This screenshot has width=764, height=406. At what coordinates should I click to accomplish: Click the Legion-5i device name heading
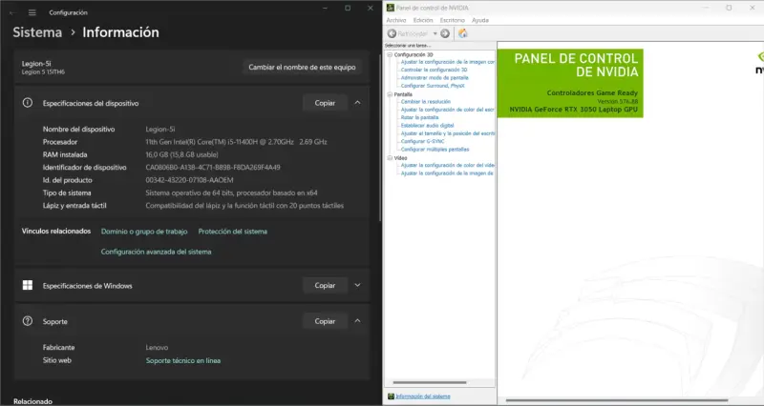[x=36, y=64]
